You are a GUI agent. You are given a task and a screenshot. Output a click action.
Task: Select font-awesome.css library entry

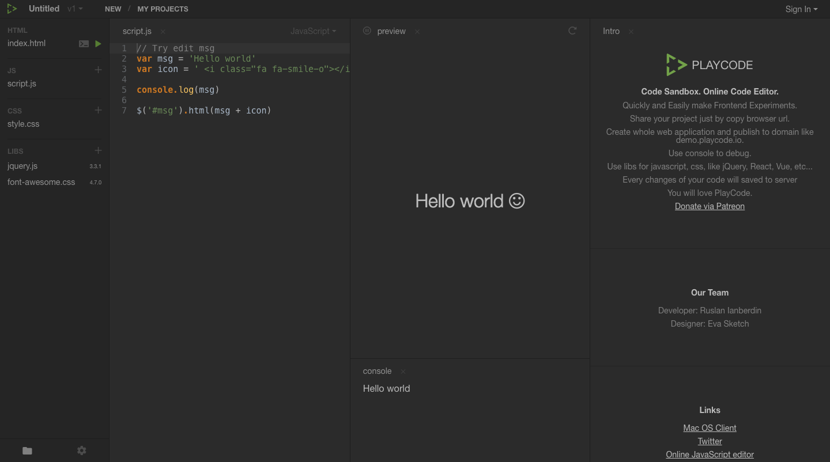click(x=41, y=182)
